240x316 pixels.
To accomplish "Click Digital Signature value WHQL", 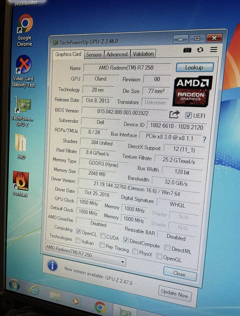I will tap(178, 204).
